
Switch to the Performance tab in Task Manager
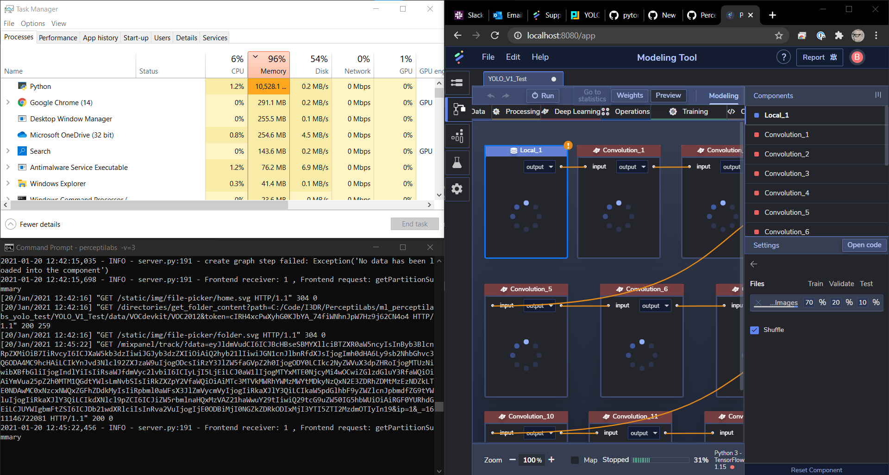[x=57, y=37]
